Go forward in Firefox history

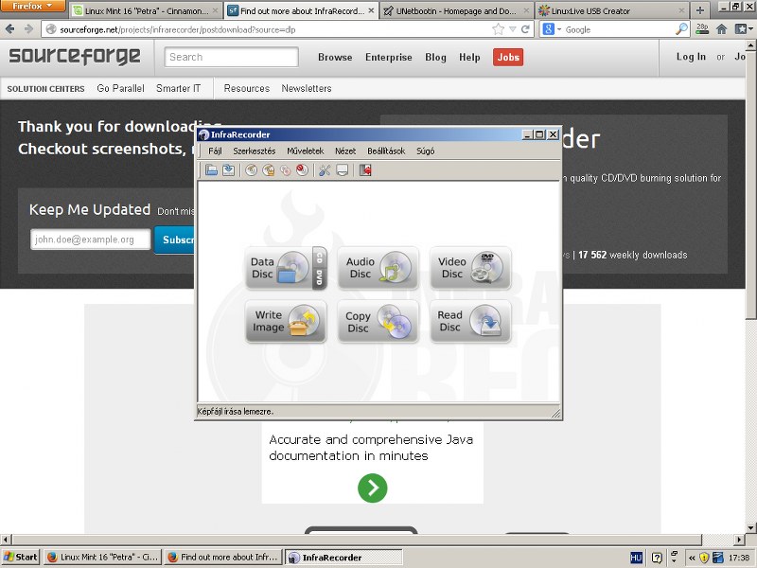point(29,29)
